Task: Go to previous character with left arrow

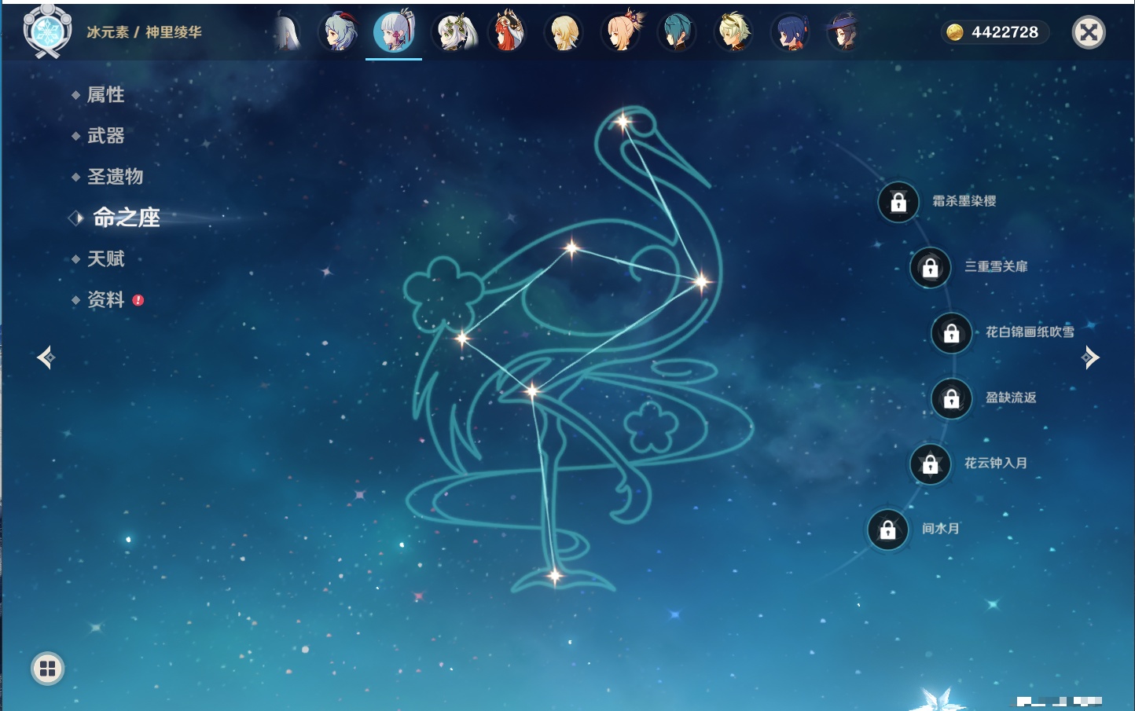Action: click(x=46, y=357)
